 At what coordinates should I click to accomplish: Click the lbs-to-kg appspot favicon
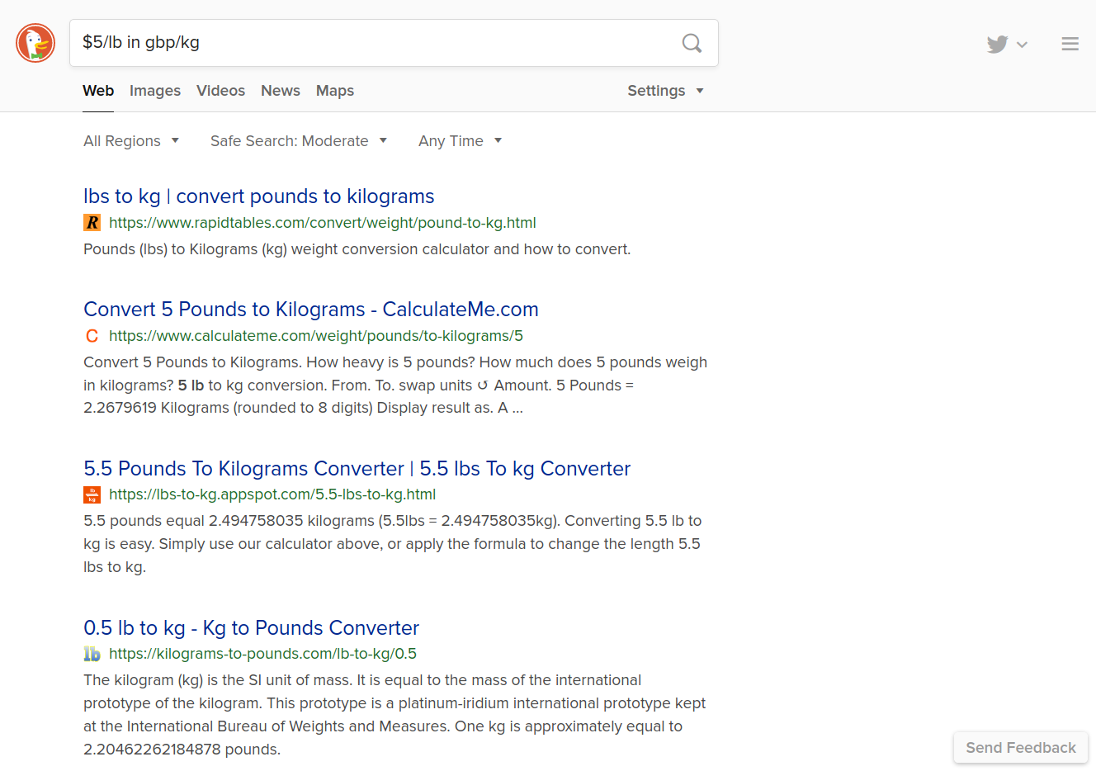tap(92, 494)
